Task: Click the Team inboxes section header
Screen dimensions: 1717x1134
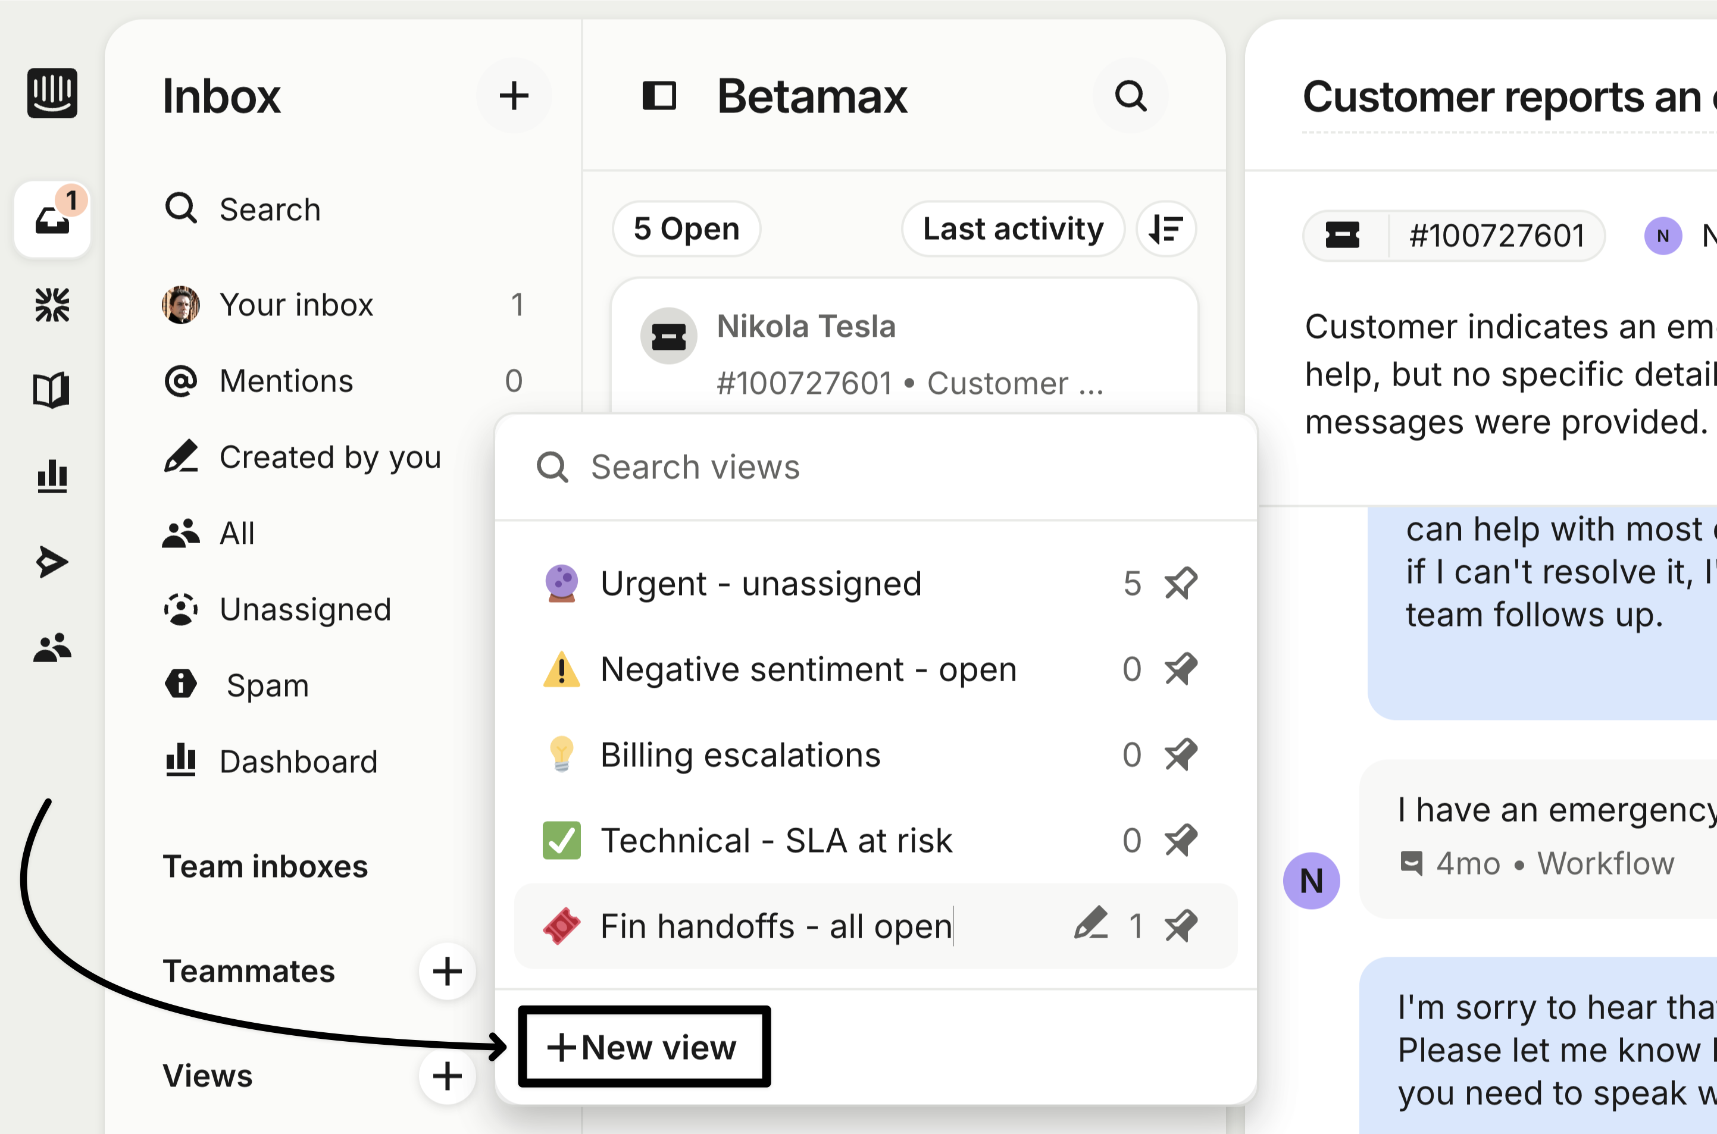Action: 265,866
